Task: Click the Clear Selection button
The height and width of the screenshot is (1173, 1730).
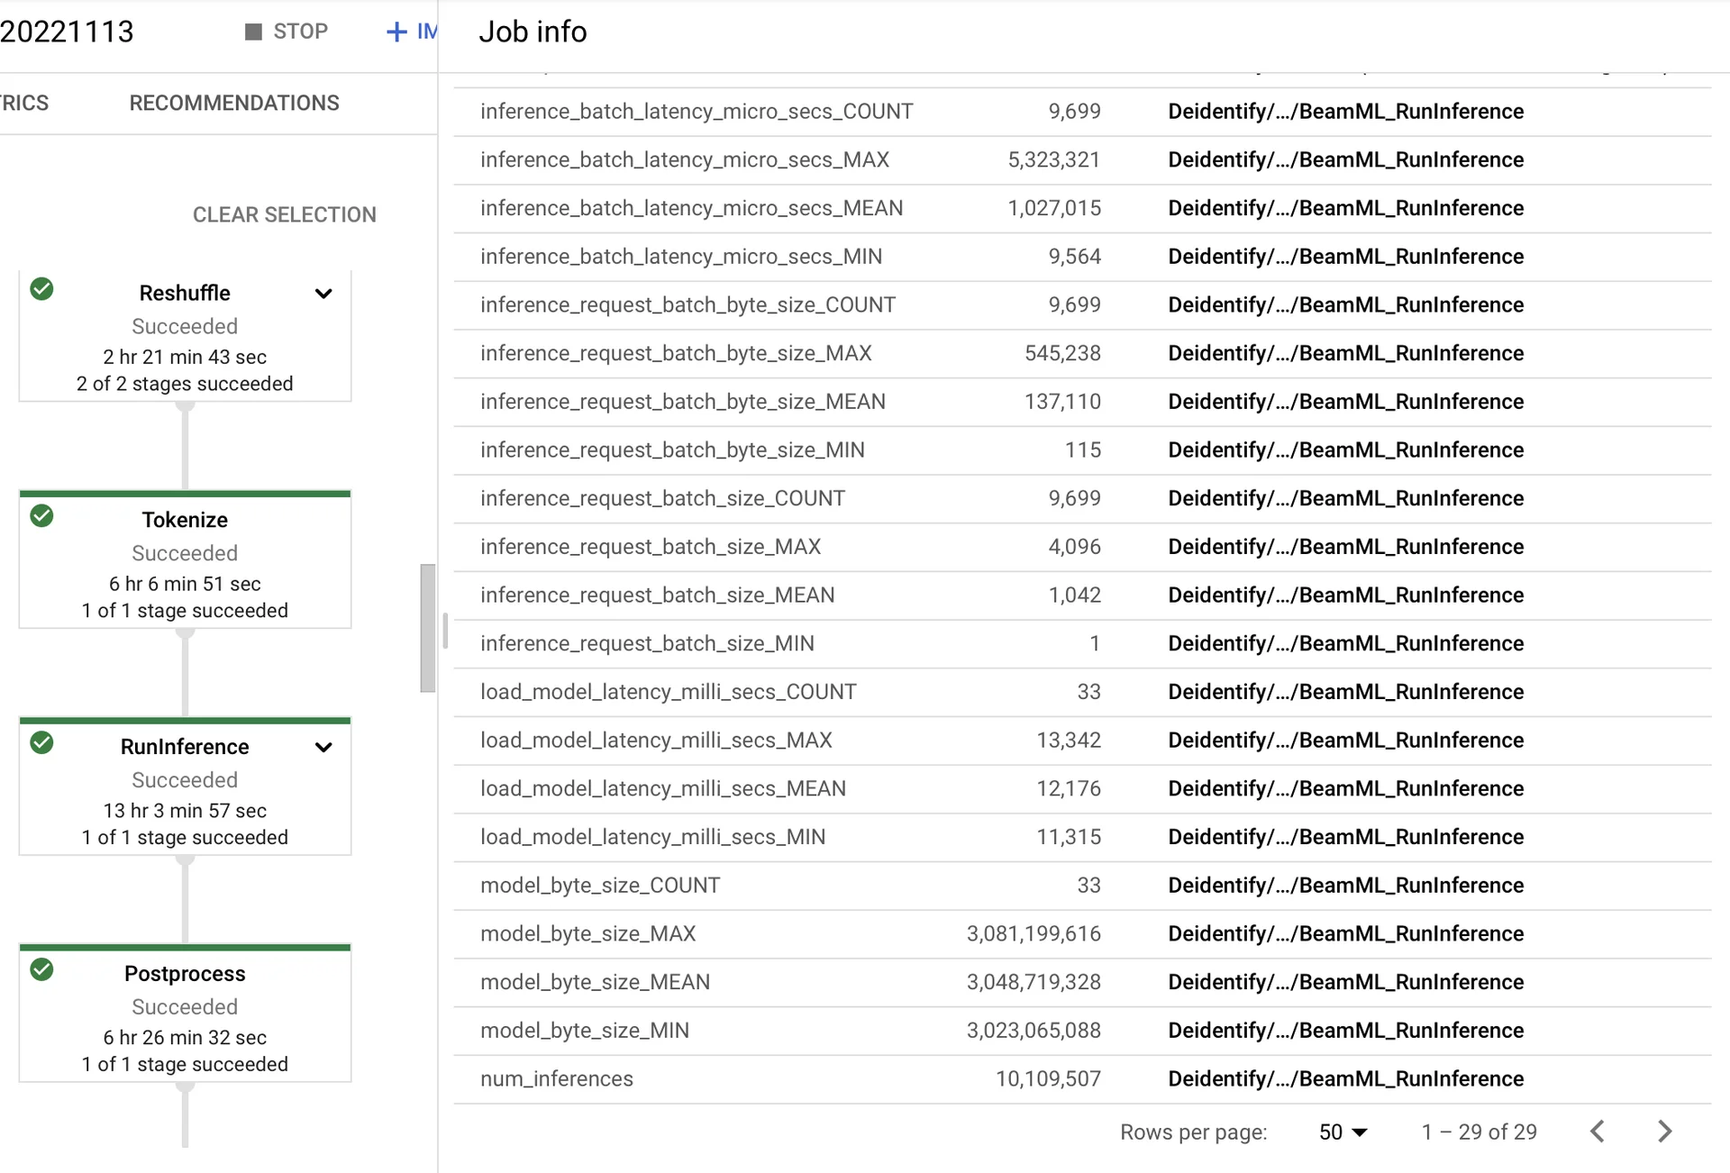Action: click(284, 214)
